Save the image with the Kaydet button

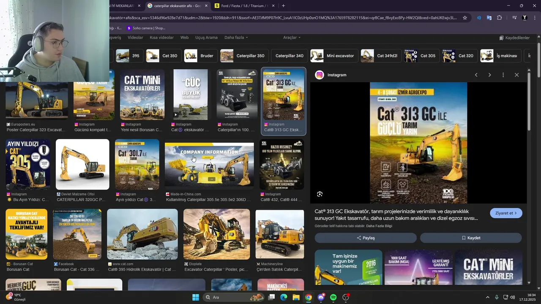tap(471, 238)
